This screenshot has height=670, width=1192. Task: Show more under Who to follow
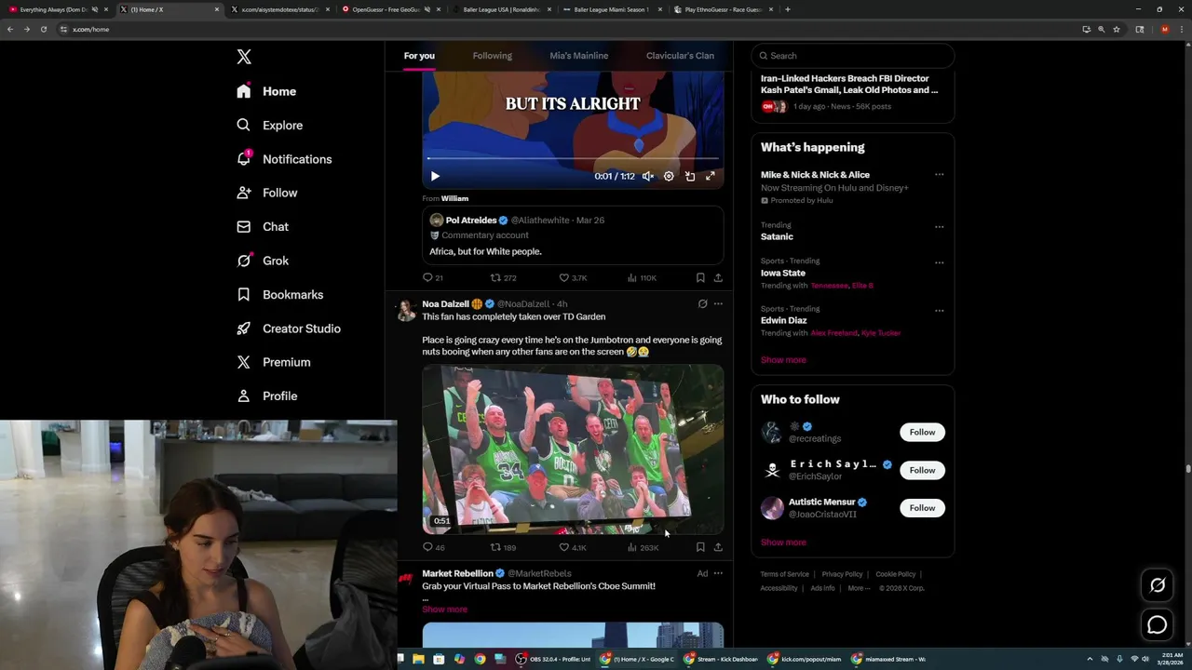(783, 543)
